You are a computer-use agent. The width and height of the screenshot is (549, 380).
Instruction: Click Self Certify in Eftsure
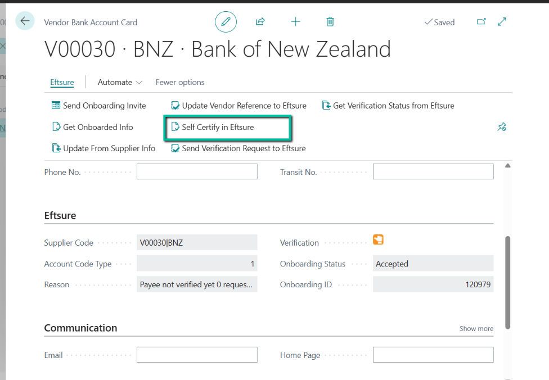tap(212, 127)
